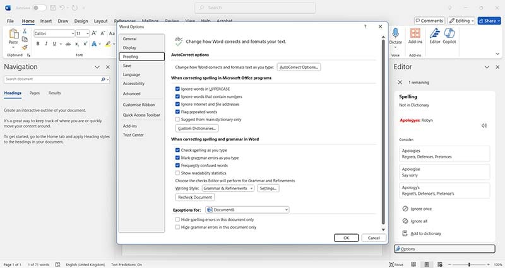The width and height of the screenshot is (505, 268).
Task: Click the zoom slider handle in status bar
Action: tap(469, 264)
